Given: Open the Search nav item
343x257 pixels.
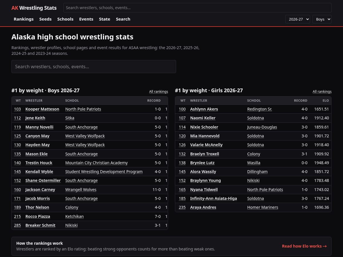Looking at the screenshot, I should click(x=123, y=19).
